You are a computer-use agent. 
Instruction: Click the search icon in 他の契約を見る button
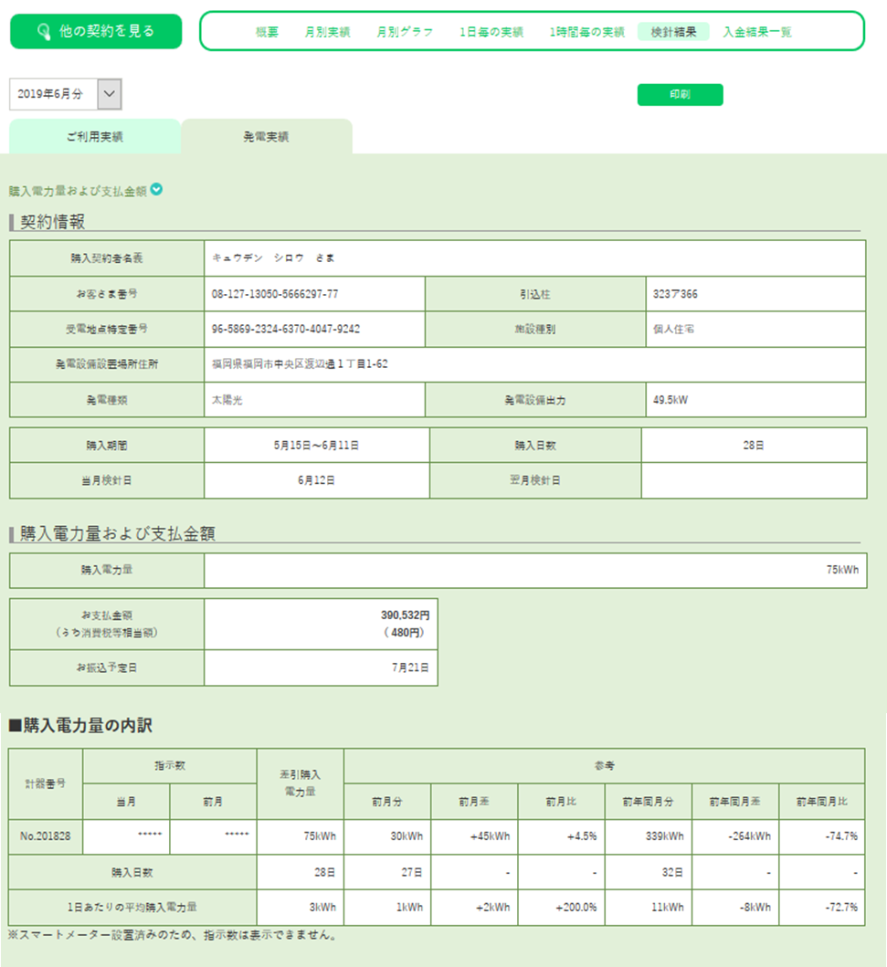point(44,31)
